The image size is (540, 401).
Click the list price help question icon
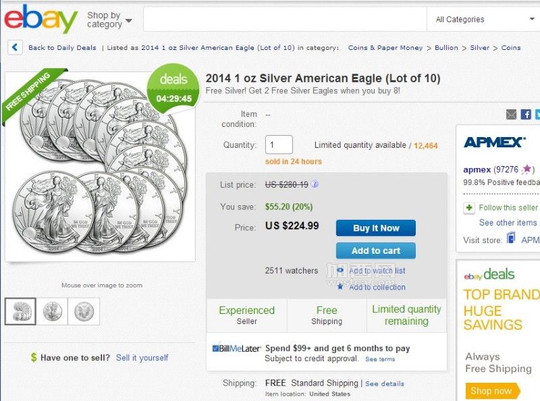315,184
